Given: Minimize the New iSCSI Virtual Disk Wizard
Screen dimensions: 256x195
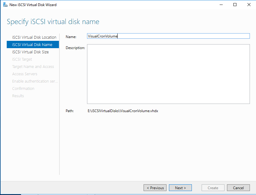Looking at the screenshot, I should pos(221,5).
